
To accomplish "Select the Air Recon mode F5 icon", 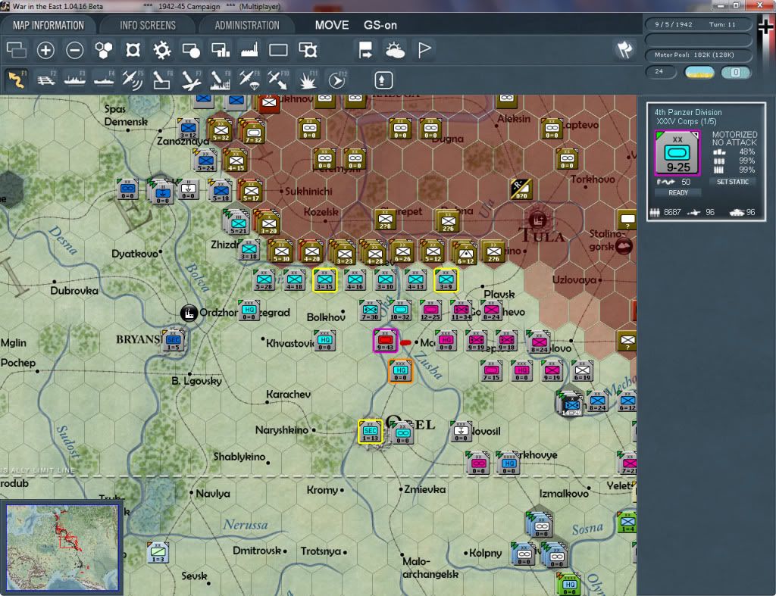I will [133, 80].
